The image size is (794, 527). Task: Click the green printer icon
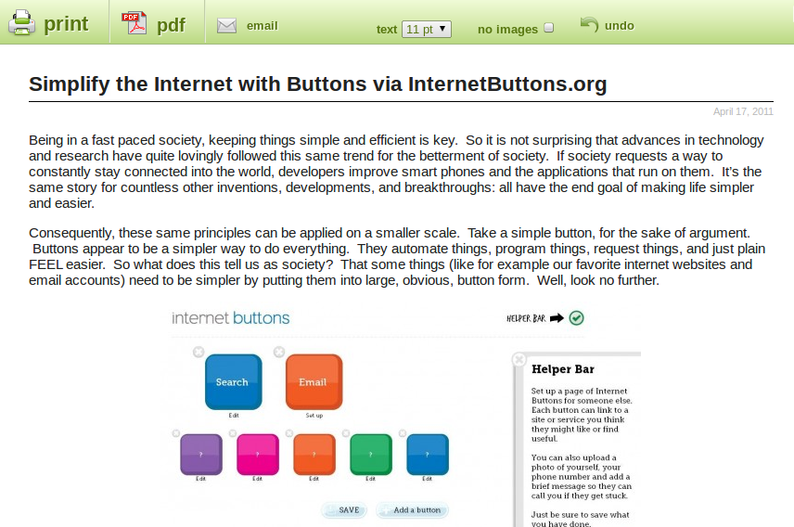(x=22, y=23)
